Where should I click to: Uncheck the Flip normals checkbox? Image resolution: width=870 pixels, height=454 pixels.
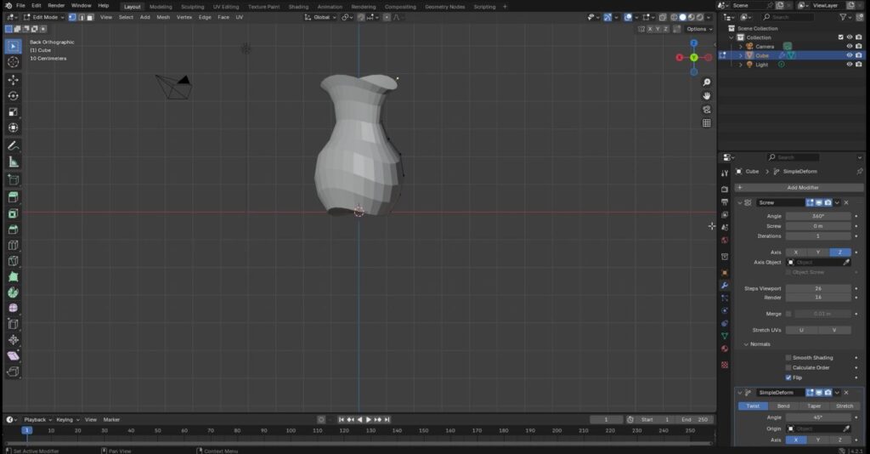click(788, 377)
